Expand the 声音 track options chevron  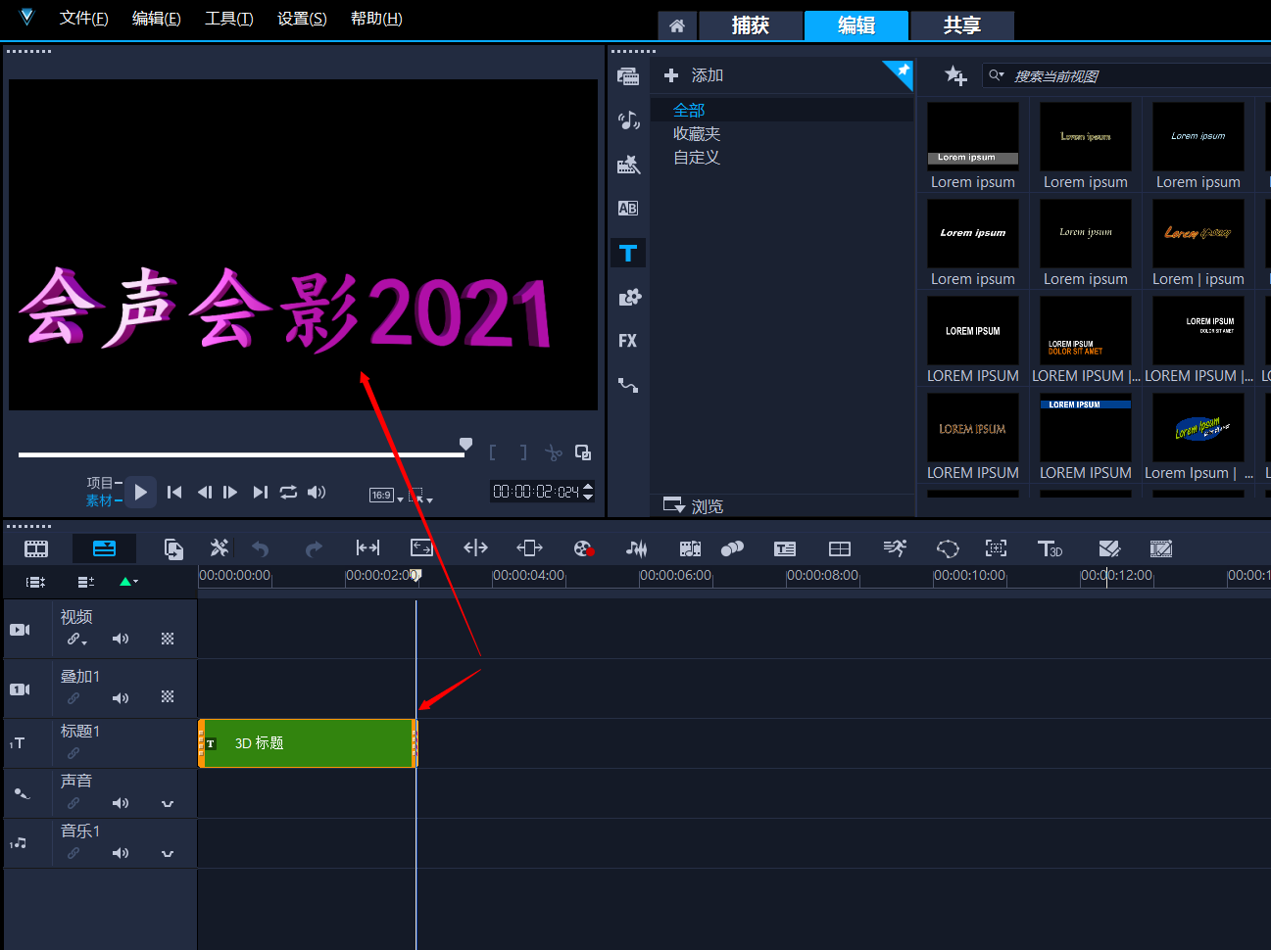[168, 804]
